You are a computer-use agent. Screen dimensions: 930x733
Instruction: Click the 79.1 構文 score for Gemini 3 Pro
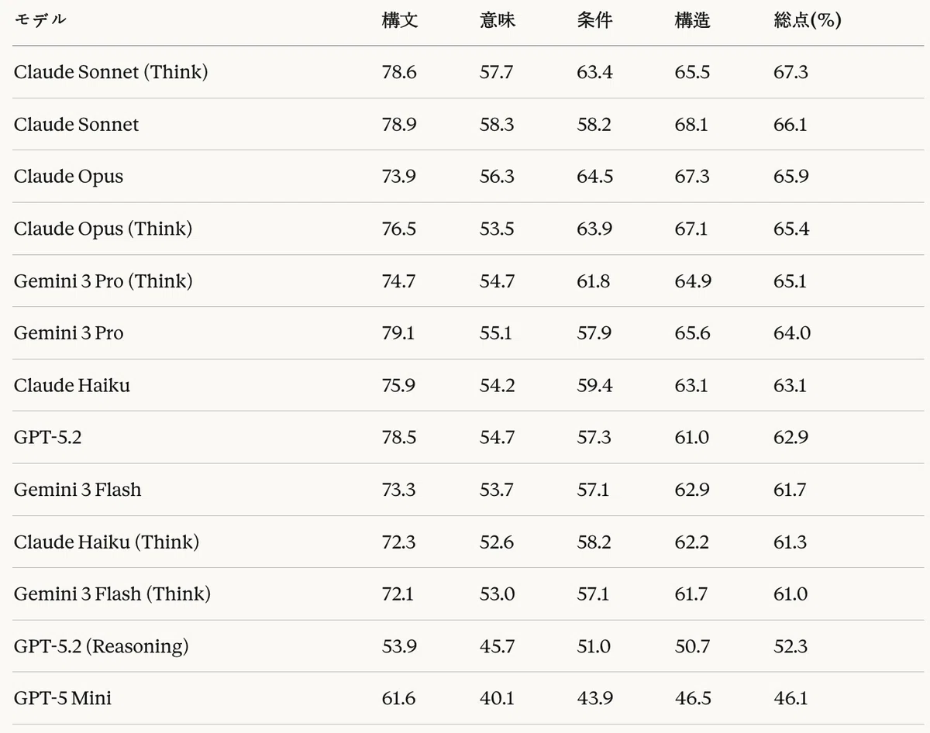click(398, 333)
